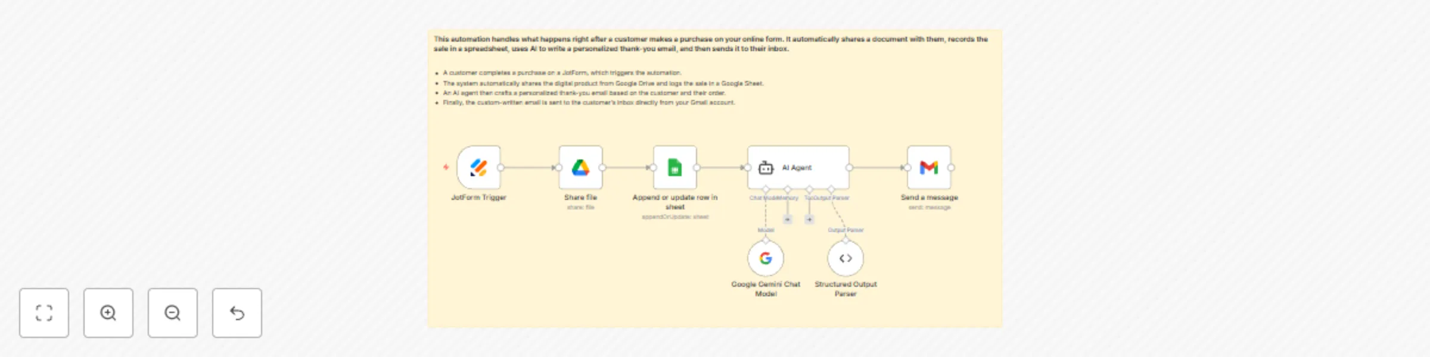This screenshot has height=357, width=1430.
Task: Click the AI Agent main output connector dot
Action: (850, 168)
